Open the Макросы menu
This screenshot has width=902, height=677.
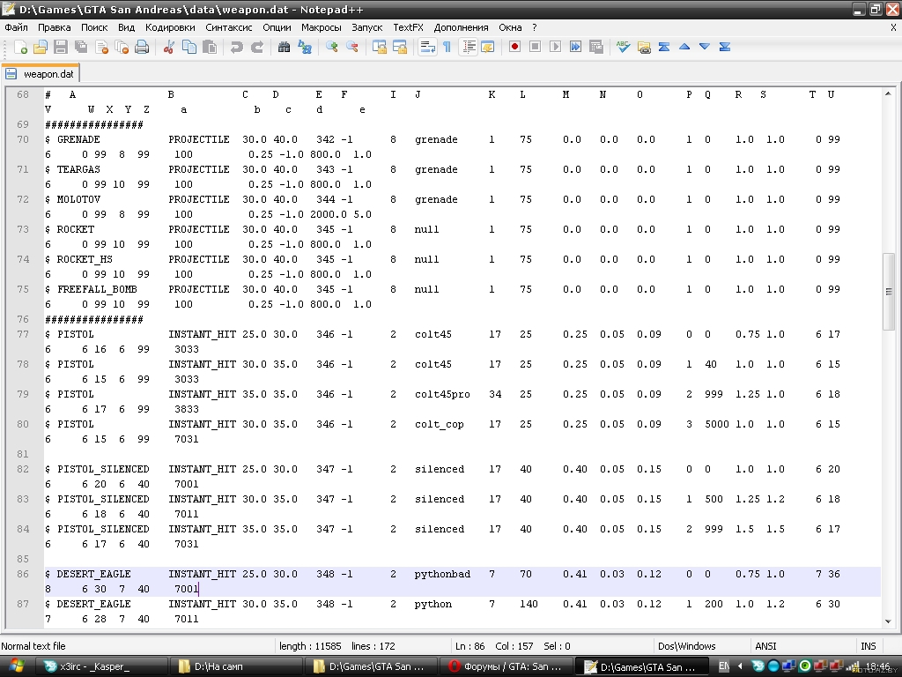tap(321, 27)
